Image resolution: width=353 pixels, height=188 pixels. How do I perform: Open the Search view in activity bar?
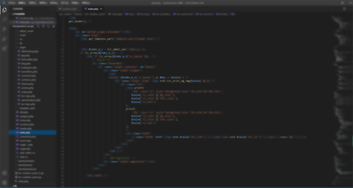(x=4, y=19)
